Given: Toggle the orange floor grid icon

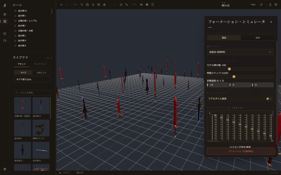Looking at the screenshot, I should pos(147,5).
